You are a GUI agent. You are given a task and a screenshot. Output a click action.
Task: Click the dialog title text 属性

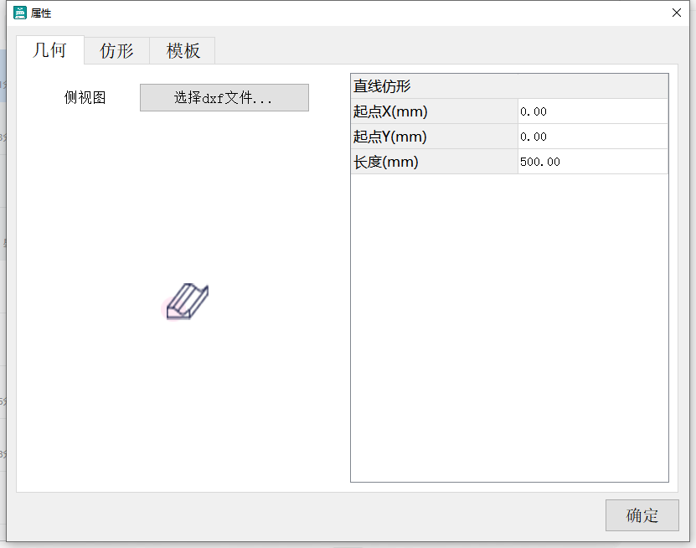coord(39,13)
